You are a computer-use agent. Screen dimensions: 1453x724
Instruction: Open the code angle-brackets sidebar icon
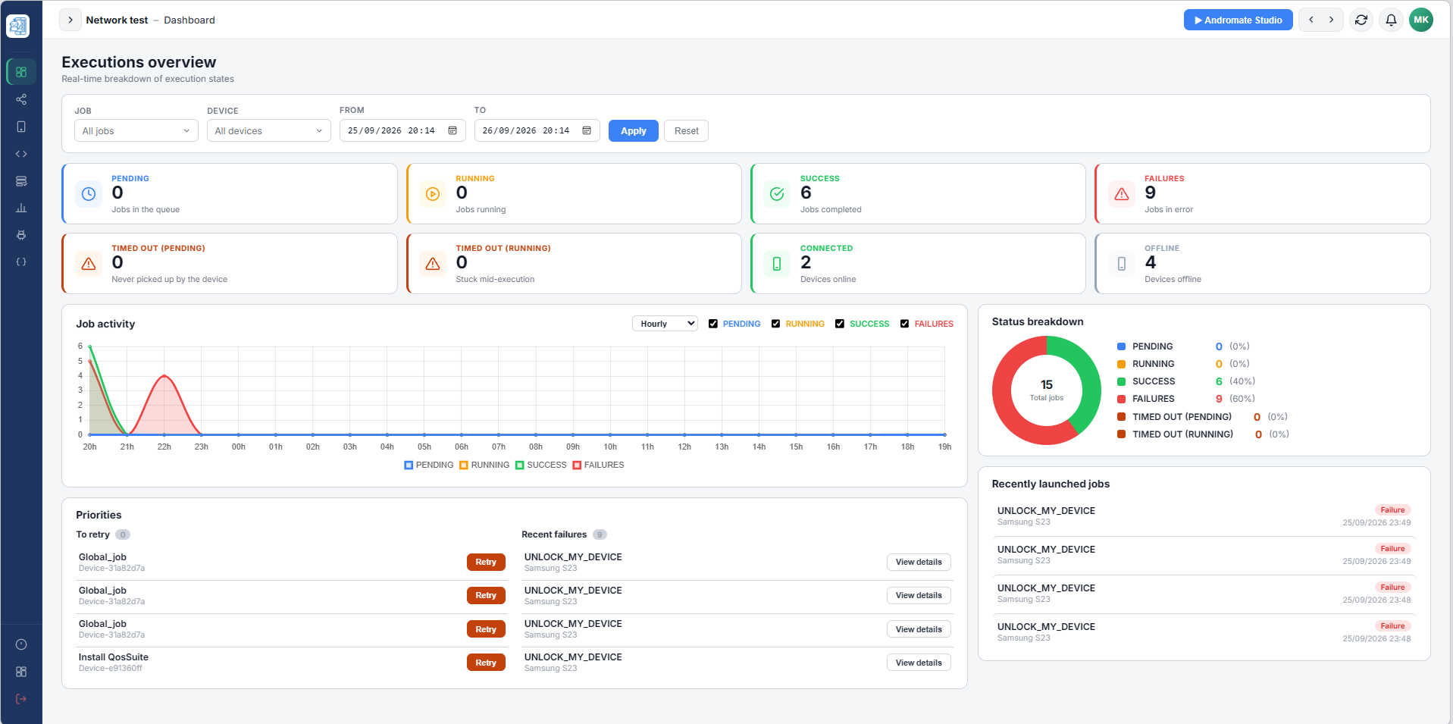click(21, 154)
